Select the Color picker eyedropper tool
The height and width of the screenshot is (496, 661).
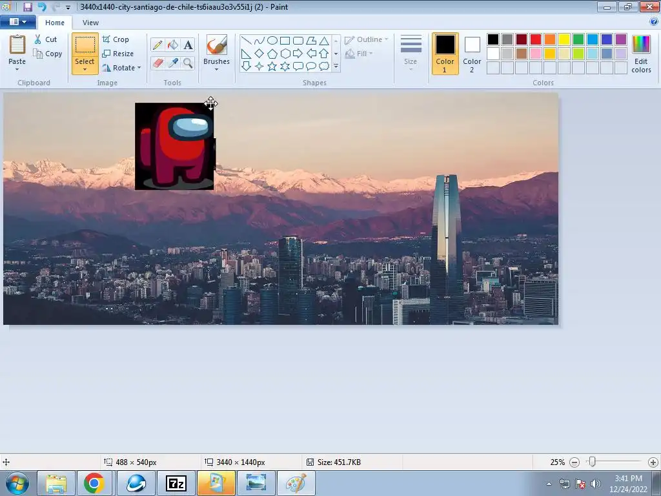pyautogui.click(x=173, y=63)
